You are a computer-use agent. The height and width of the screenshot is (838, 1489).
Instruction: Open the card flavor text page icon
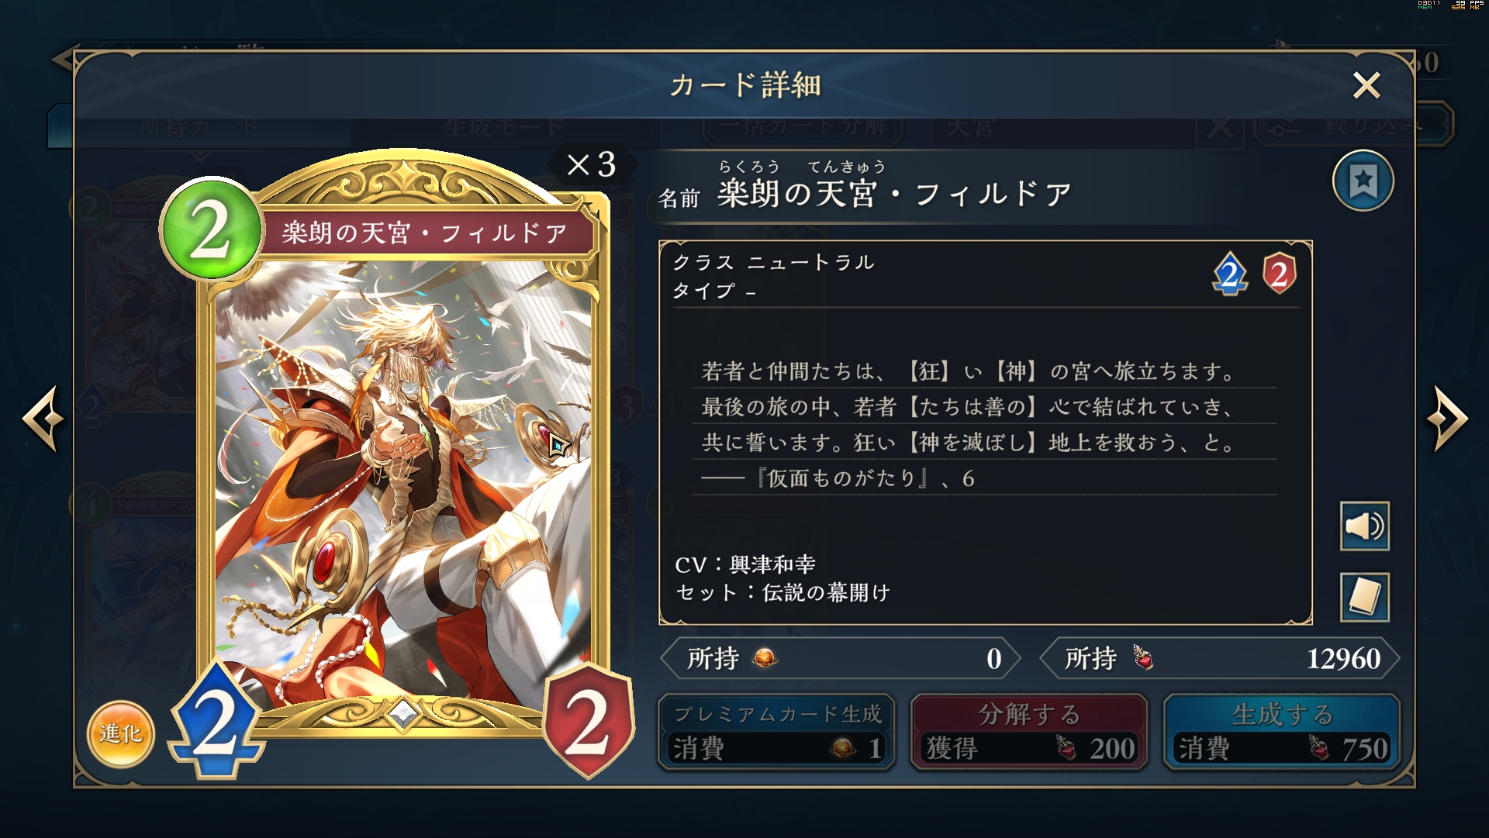click(1364, 597)
